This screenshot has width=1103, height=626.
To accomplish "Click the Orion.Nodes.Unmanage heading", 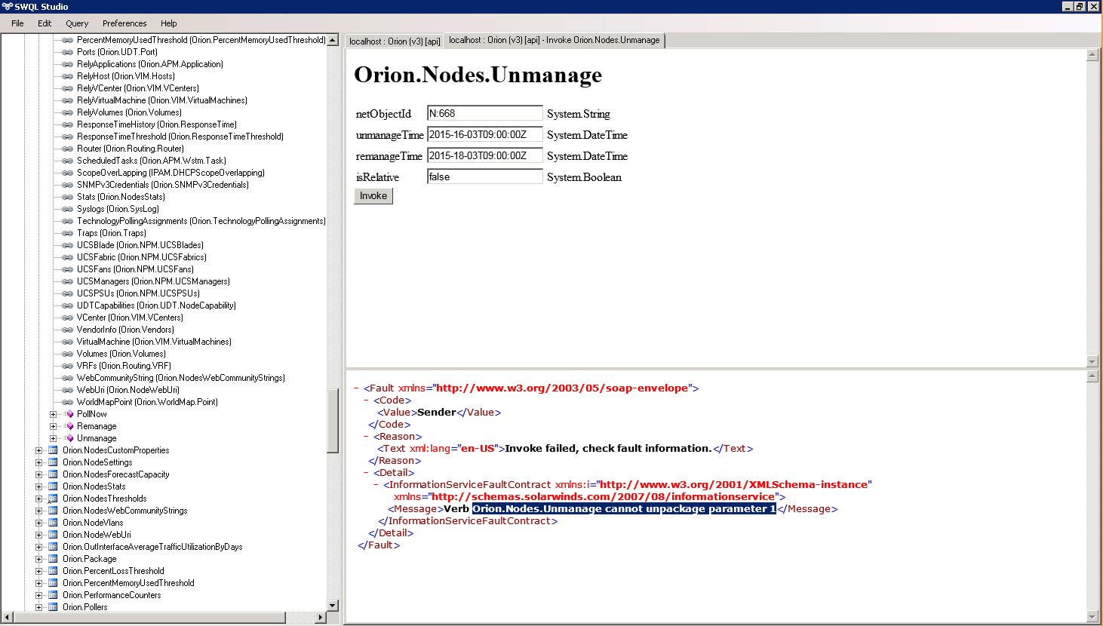I will [478, 75].
